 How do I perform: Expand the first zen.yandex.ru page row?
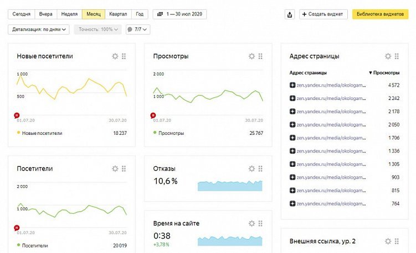click(x=292, y=85)
